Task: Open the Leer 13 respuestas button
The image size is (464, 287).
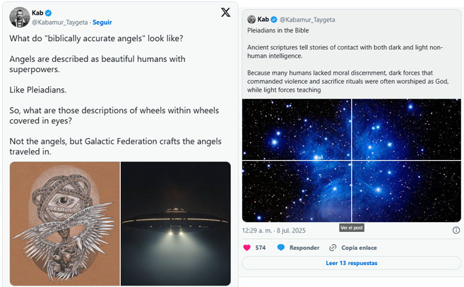Action: (351, 263)
